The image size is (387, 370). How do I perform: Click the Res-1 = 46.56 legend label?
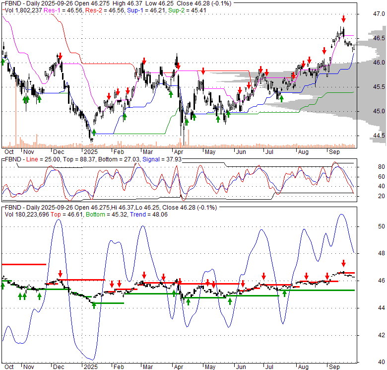(64, 10)
